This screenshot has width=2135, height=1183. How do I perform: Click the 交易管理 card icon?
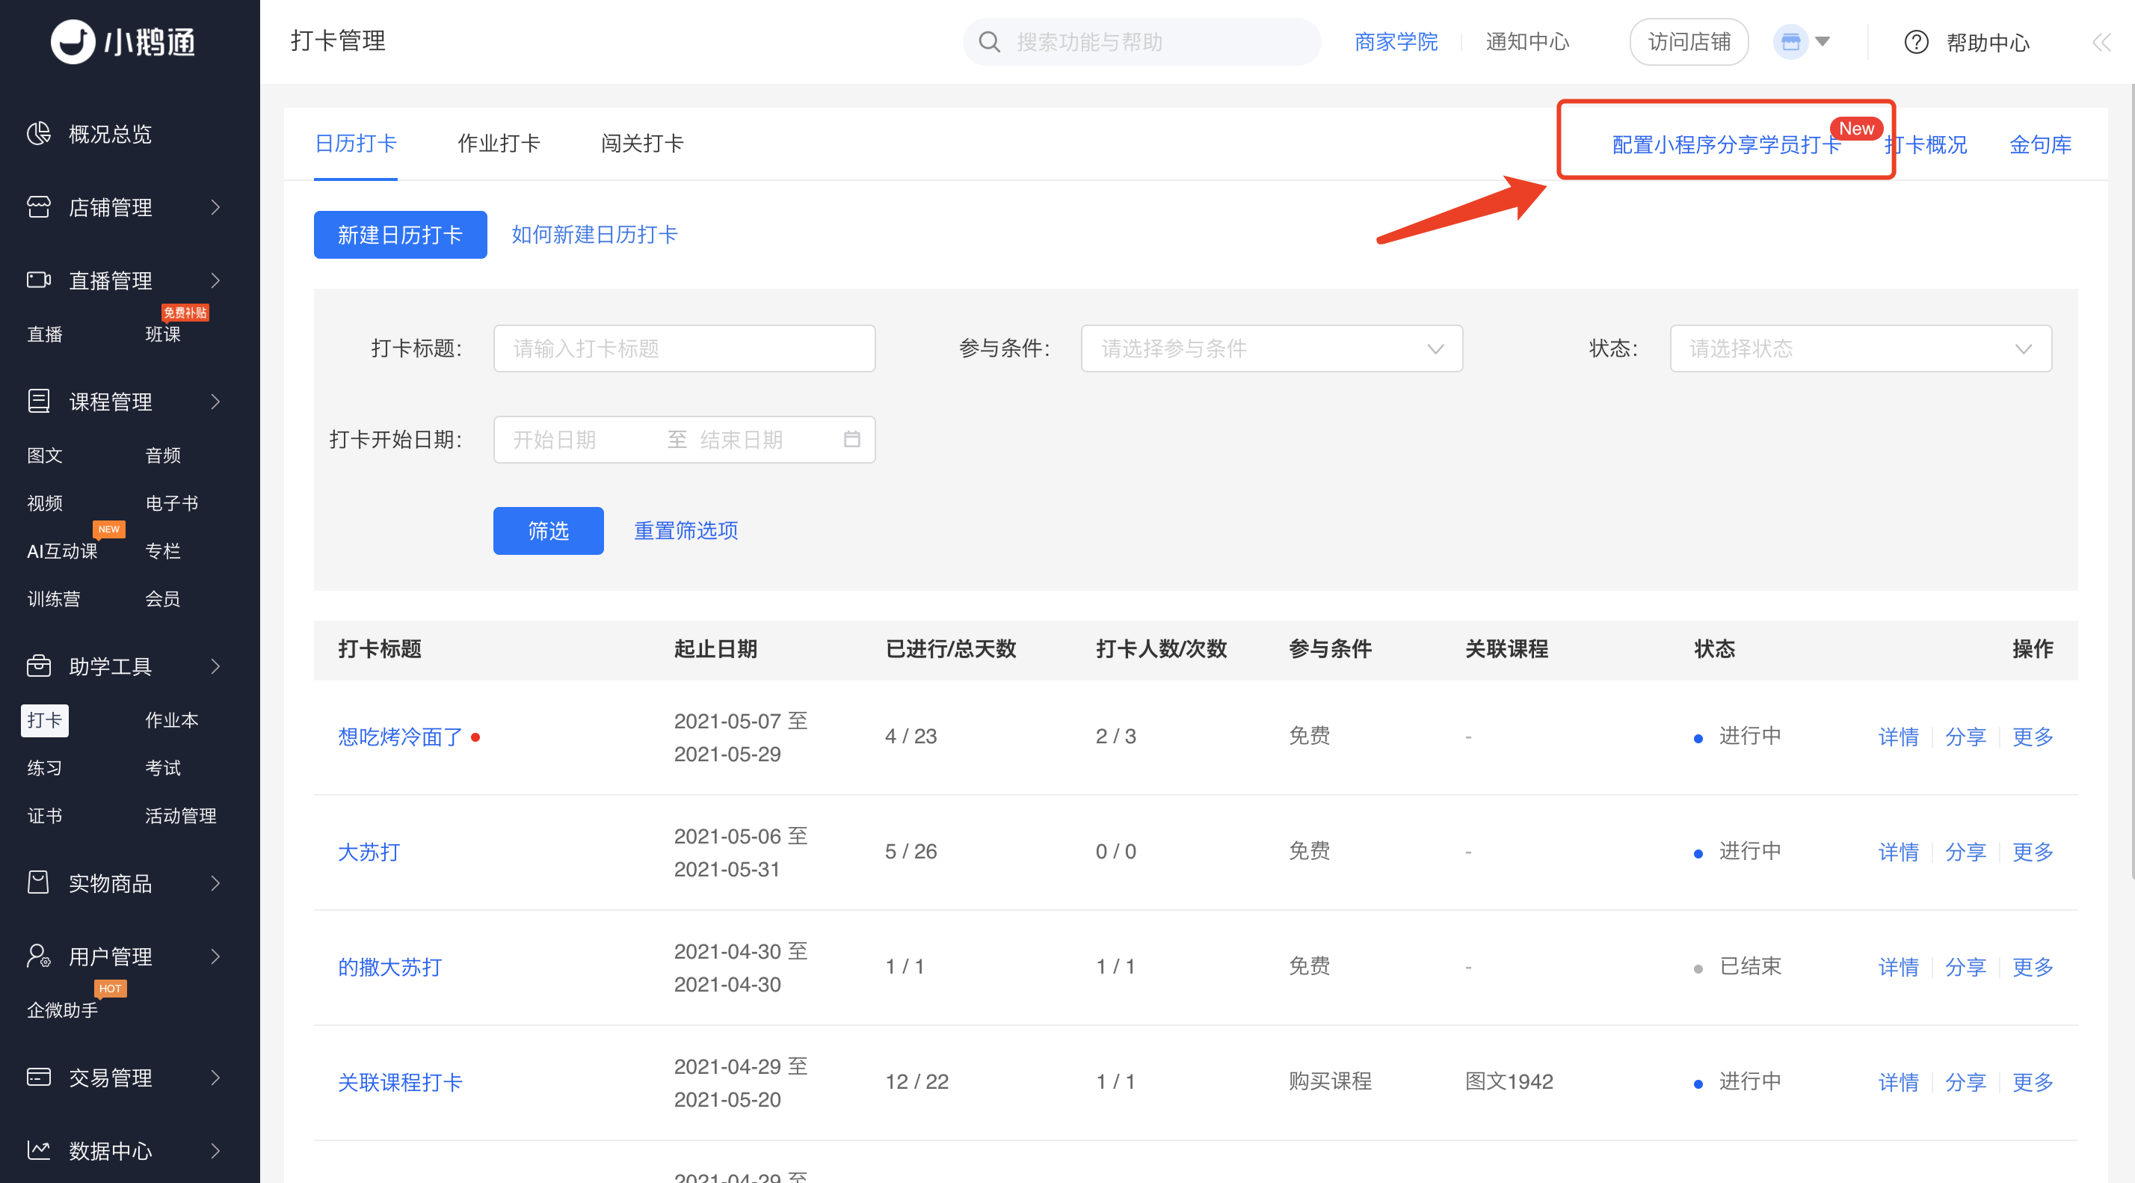tap(39, 1077)
